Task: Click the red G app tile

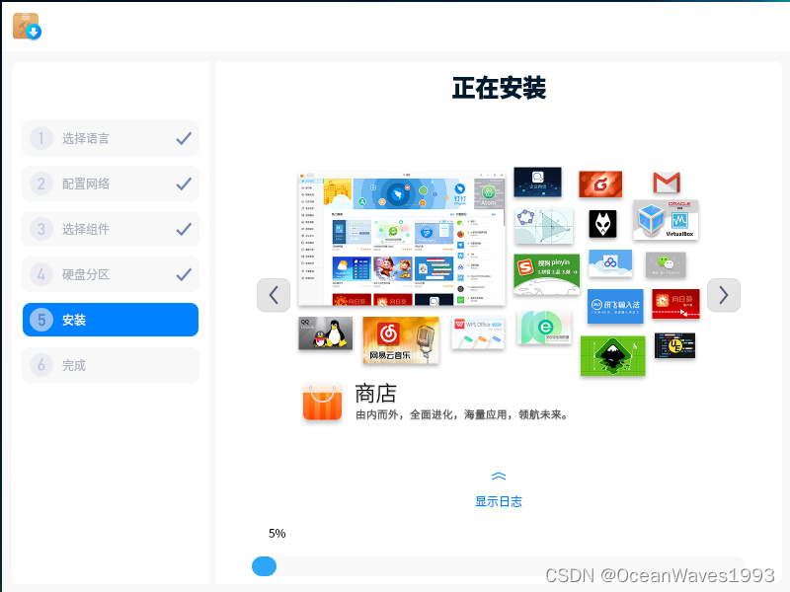Action: click(600, 185)
